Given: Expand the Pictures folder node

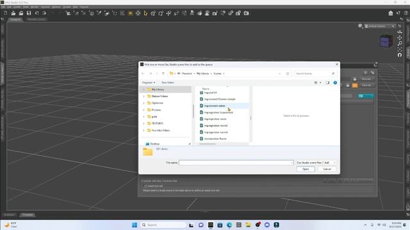Looking at the screenshot, I should 143,110.
